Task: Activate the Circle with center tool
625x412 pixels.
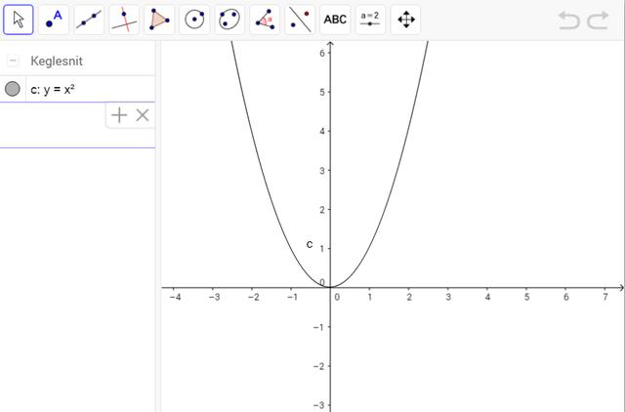Action: pyautogui.click(x=194, y=20)
